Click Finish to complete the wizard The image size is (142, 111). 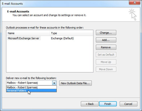[108, 104]
